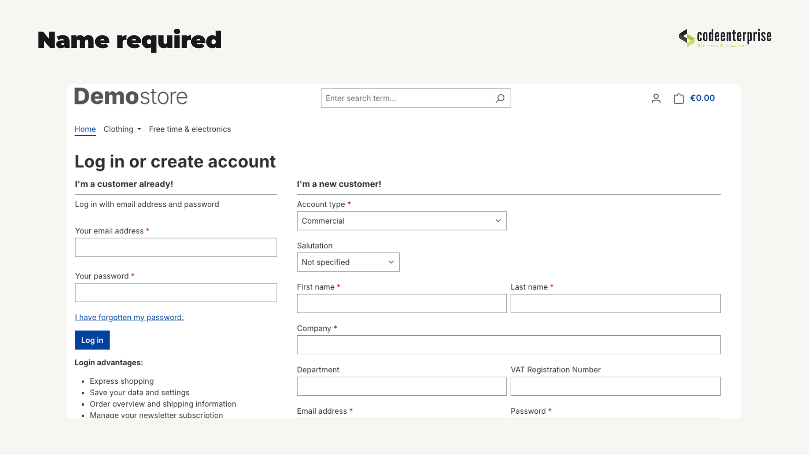The image size is (809, 455).
Task: Open Free time & electronics category
Action: (x=190, y=129)
